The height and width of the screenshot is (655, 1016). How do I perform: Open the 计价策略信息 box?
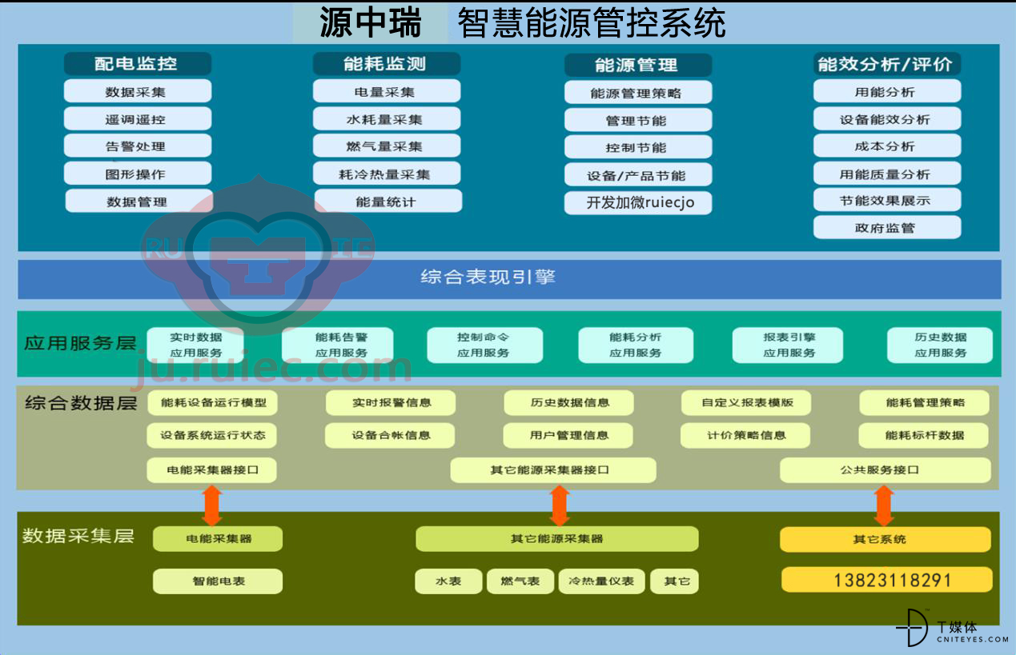point(745,435)
